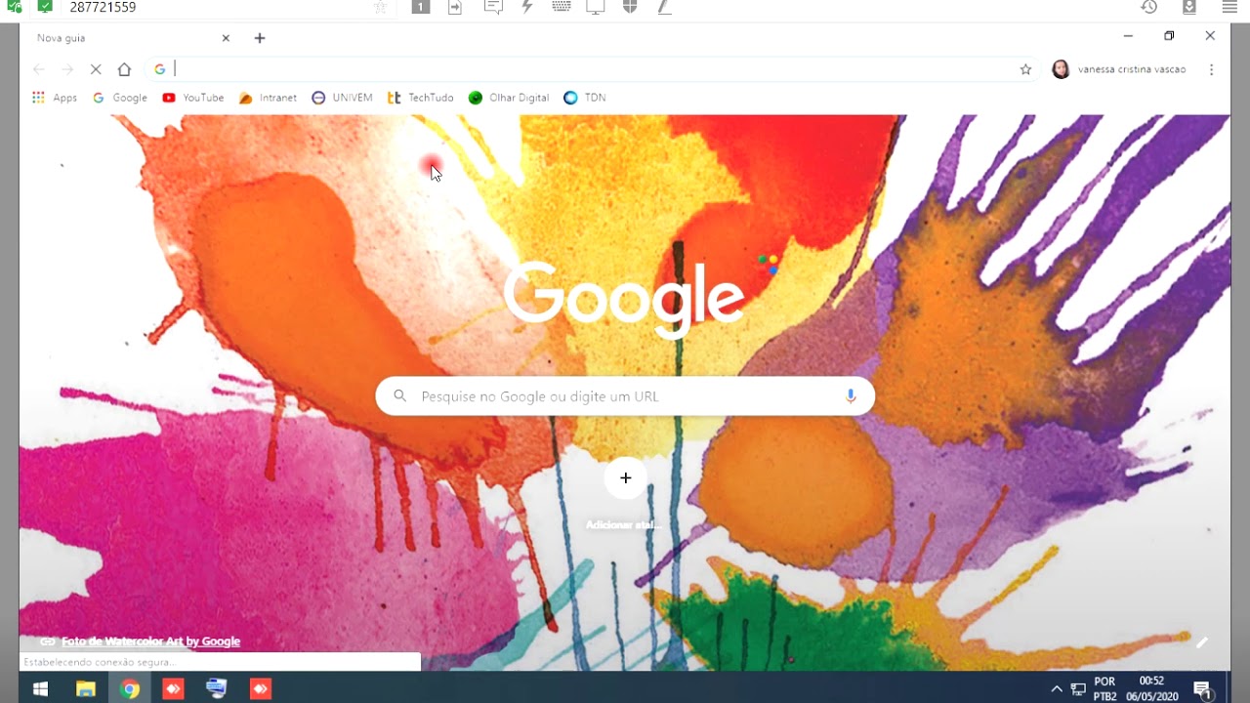Select the Nova guia tab

(132, 38)
